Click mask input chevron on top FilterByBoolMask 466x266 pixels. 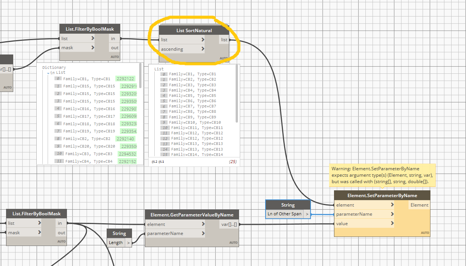point(93,48)
